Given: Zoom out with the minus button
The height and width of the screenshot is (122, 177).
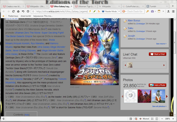Looking at the screenshot, I should point(162,119).
